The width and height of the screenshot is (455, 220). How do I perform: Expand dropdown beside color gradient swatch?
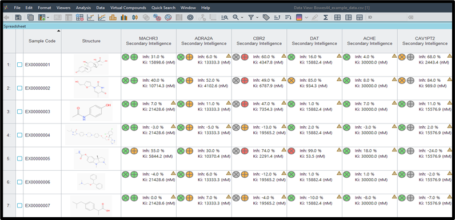pyautogui.click(x=307, y=18)
